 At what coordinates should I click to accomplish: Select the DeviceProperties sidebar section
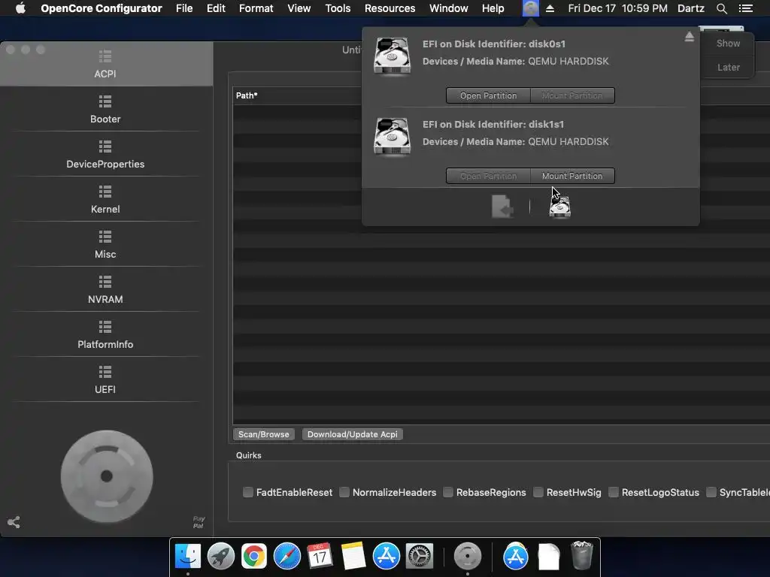[105, 155]
